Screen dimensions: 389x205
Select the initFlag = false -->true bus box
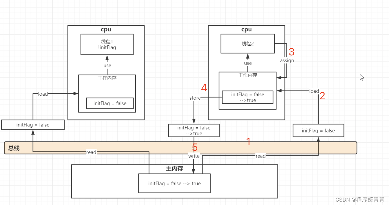pos(194,130)
